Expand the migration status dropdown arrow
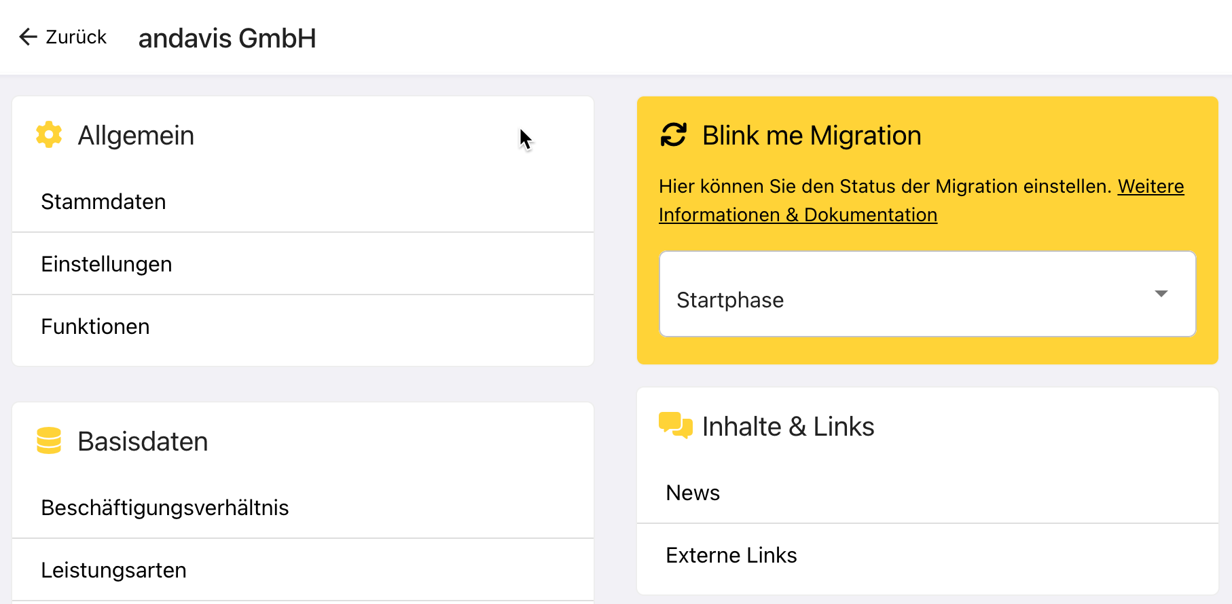Screen dimensions: 1232x604 (1161, 294)
